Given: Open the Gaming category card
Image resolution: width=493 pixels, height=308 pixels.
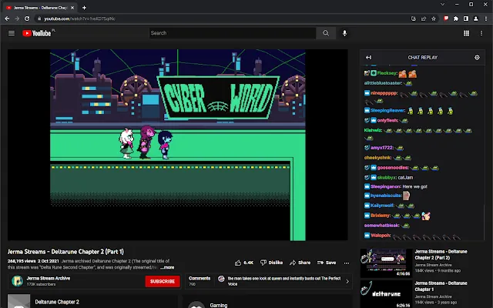Looking at the screenshot, I should [x=267, y=302].
